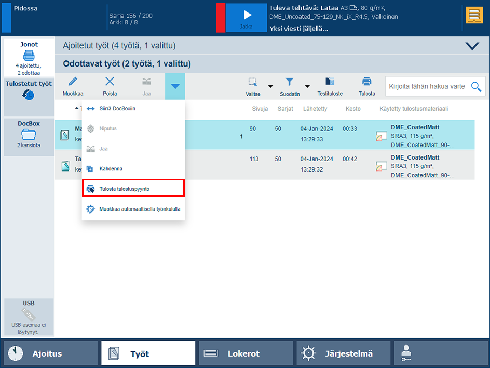Open the Valitse dropdown arrow

coord(270,86)
